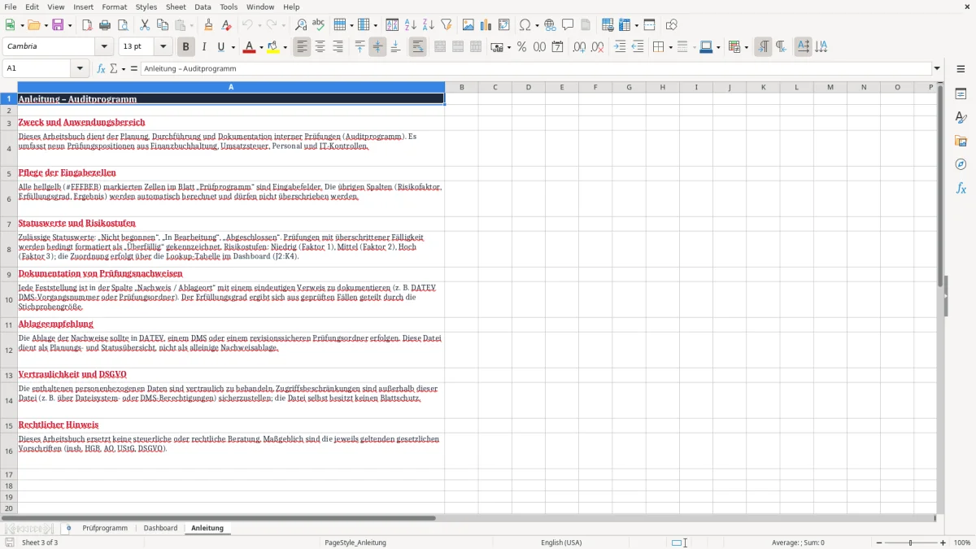This screenshot has width=976, height=549.
Task: Insert a chart
Action: pos(486,25)
